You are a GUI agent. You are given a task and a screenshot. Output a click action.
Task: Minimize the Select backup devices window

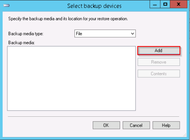[155, 5]
